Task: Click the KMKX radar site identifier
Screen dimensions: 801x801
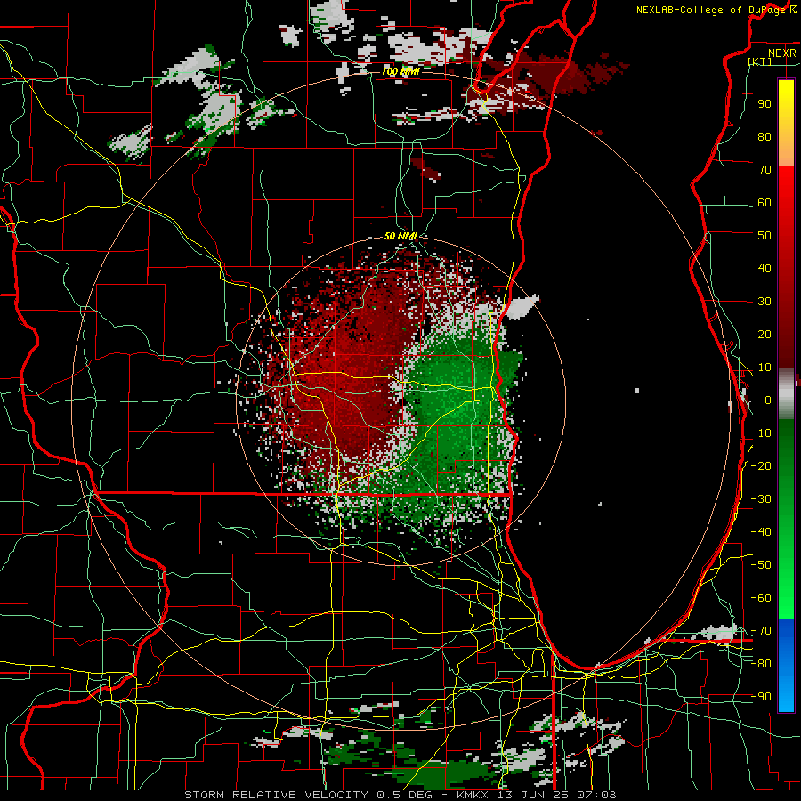Action: (473, 795)
